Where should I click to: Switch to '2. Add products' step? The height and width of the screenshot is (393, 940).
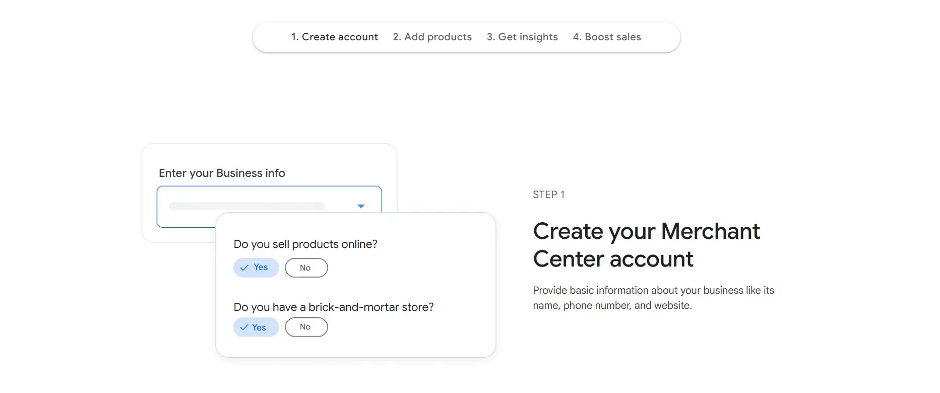click(x=432, y=37)
